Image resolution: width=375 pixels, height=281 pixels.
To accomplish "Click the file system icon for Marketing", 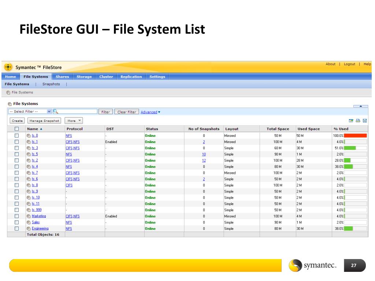I will [x=29, y=216].
